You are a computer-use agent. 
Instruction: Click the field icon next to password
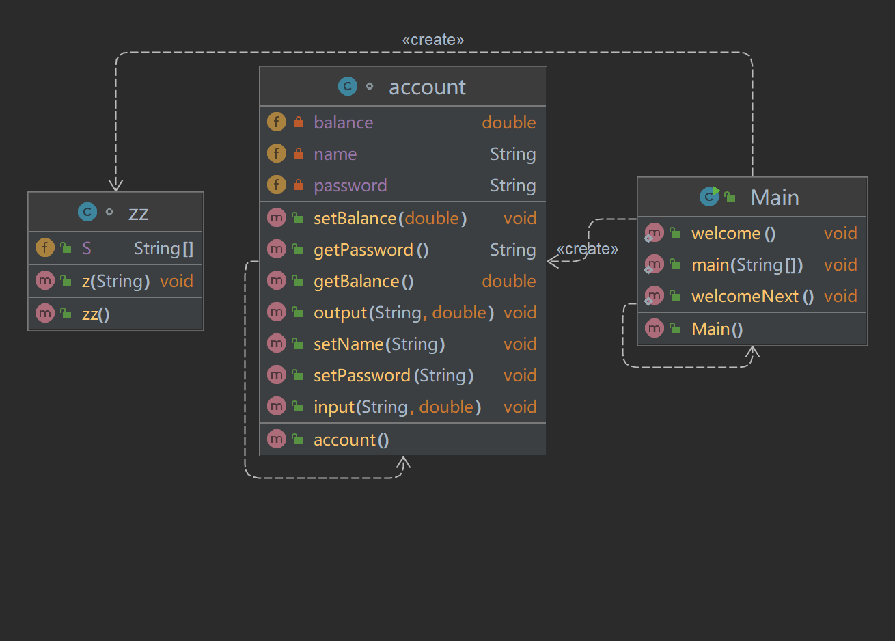click(276, 185)
